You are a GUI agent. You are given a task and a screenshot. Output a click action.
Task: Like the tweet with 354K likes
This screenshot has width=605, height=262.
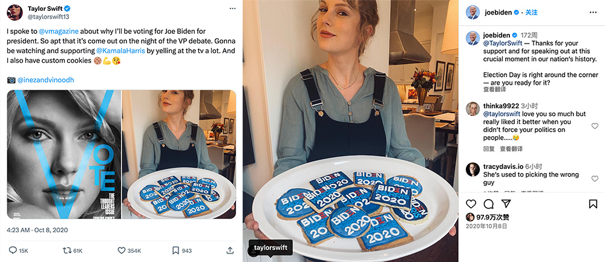point(121,251)
